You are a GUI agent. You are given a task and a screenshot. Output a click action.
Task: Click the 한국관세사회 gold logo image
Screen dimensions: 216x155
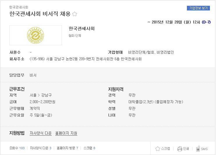[35, 35]
